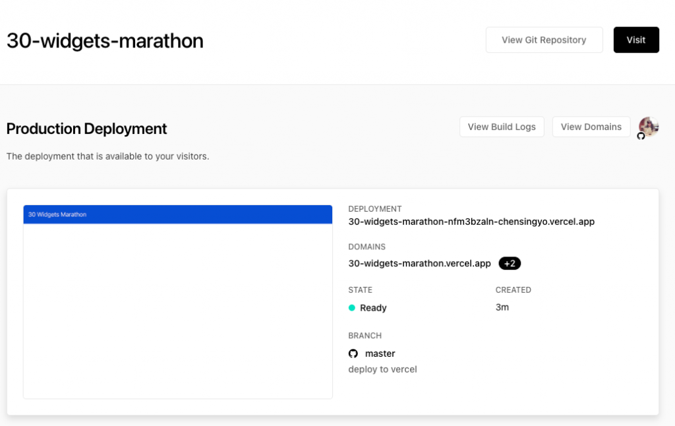Image resolution: width=675 pixels, height=426 pixels.
Task: Click the DEPLOYMENT label
Action: pos(375,209)
